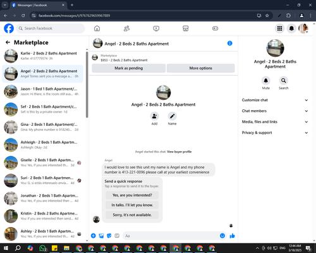The height and width of the screenshot is (253, 316).
Task: Bookmark this page with the star icon
Action: [267, 16]
